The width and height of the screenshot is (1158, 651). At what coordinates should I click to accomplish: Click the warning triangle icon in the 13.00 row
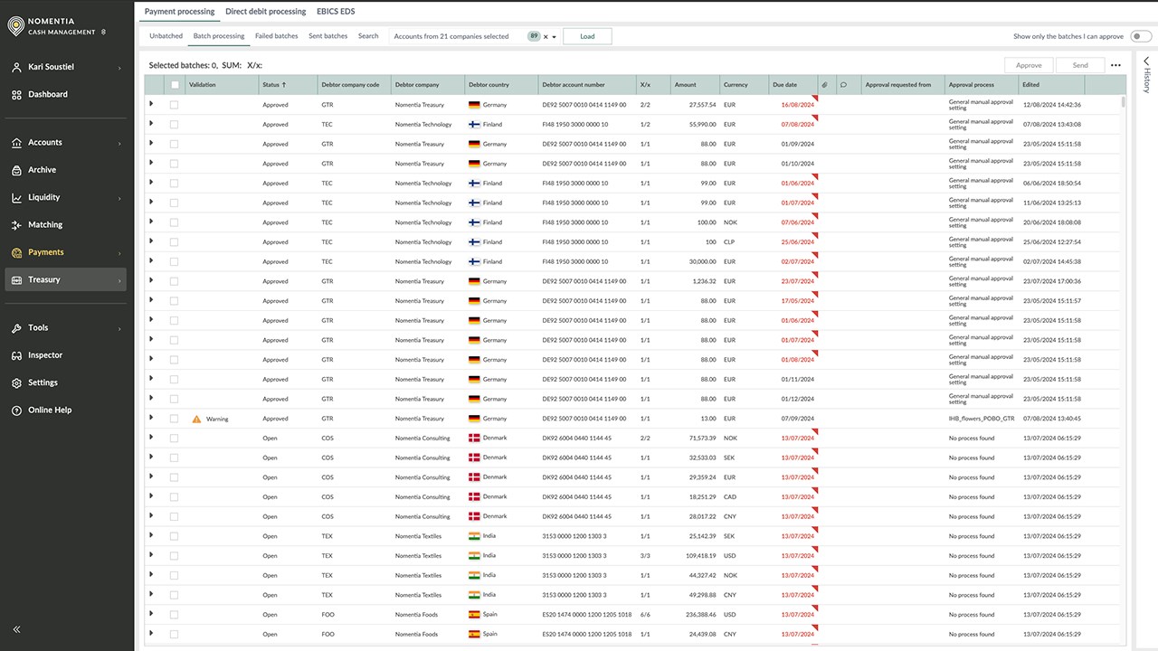tap(196, 420)
